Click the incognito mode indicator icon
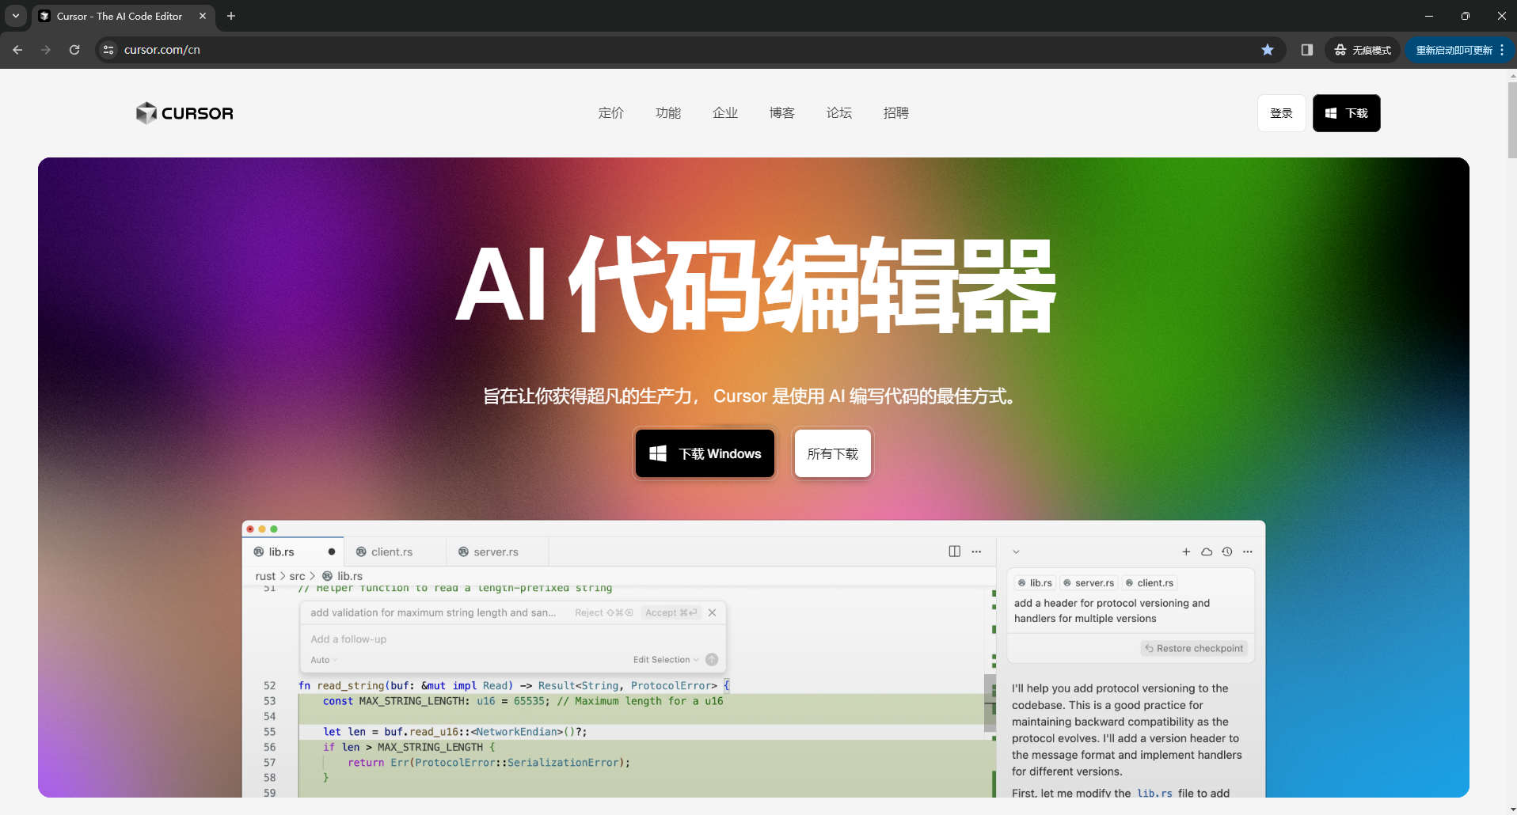The height and width of the screenshot is (815, 1517). tap(1339, 50)
